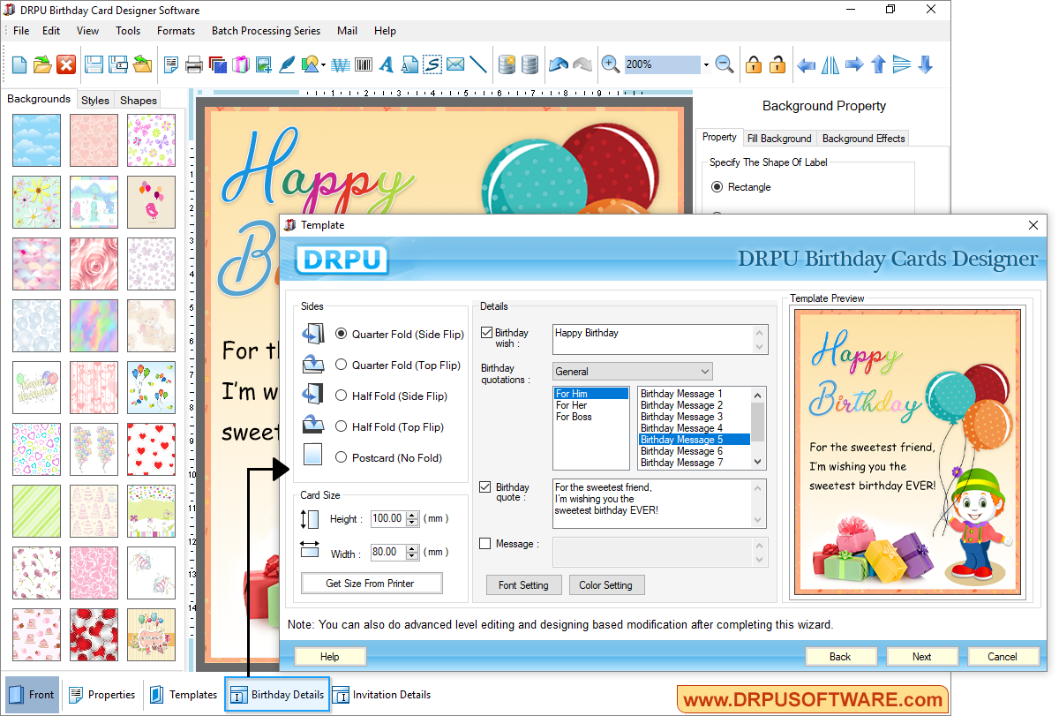Switch to the Fill Background tab
1059x716 pixels.
pos(779,138)
